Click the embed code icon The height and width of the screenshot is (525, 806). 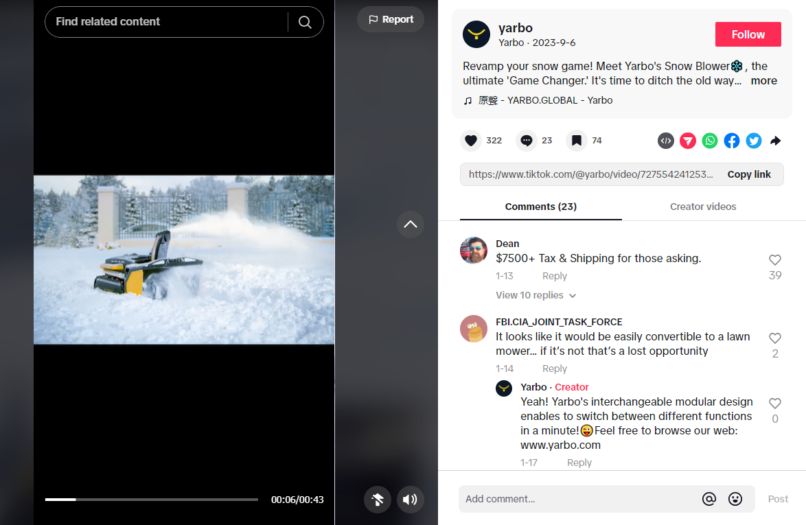[x=666, y=141]
